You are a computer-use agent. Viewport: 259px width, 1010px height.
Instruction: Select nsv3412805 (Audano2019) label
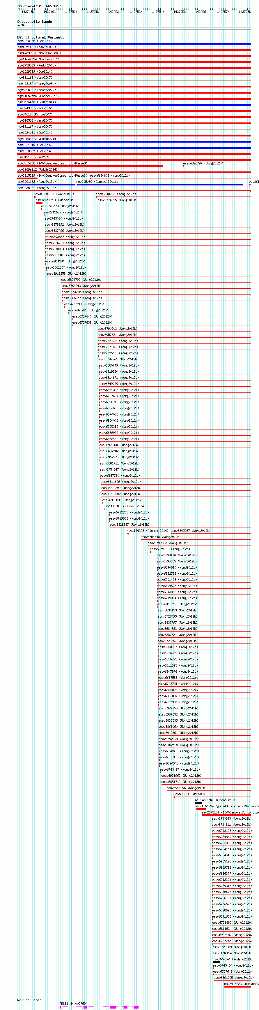tap(56, 200)
